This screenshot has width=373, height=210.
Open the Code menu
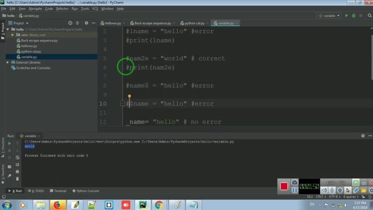(x=49, y=9)
